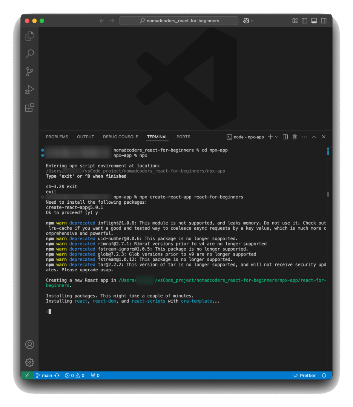Go forward with the right arrow
Screen dimensions: 353x407
click(112, 21)
